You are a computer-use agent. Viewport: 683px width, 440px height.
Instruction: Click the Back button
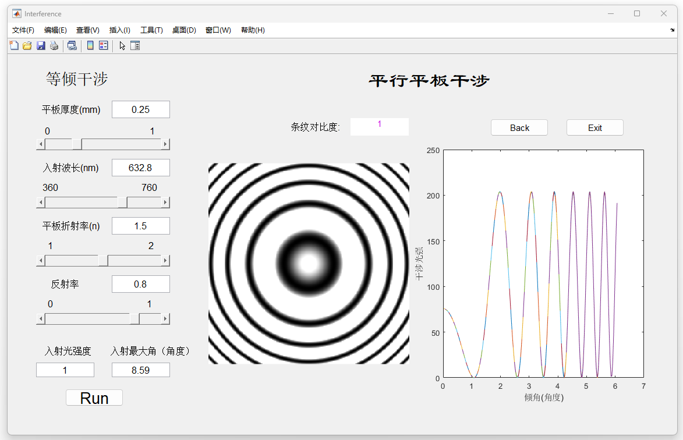pos(519,127)
